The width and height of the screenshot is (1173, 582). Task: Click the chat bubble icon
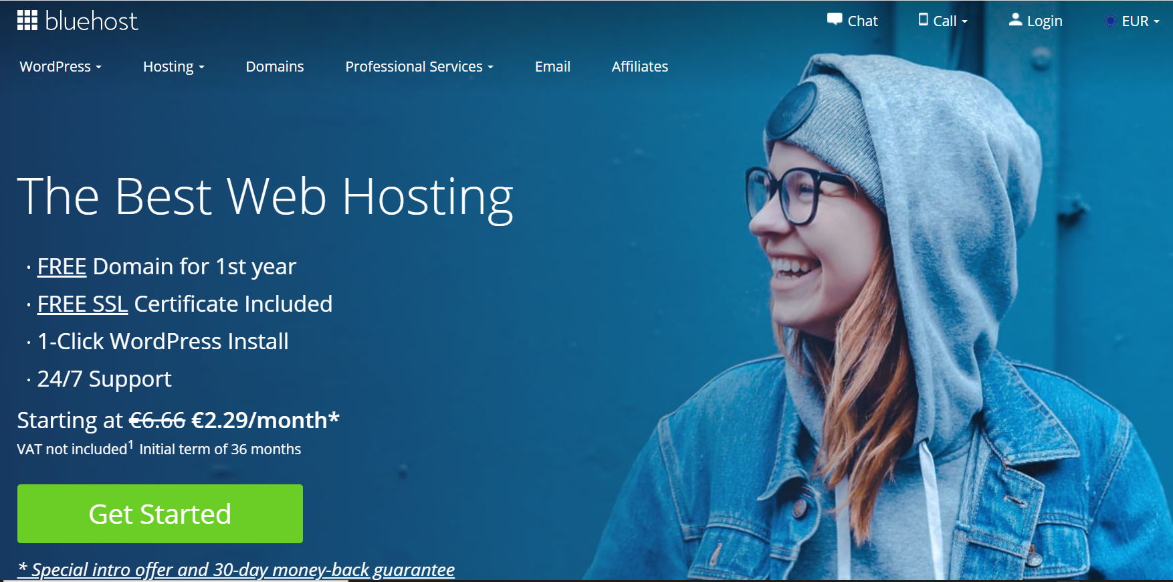click(x=835, y=19)
